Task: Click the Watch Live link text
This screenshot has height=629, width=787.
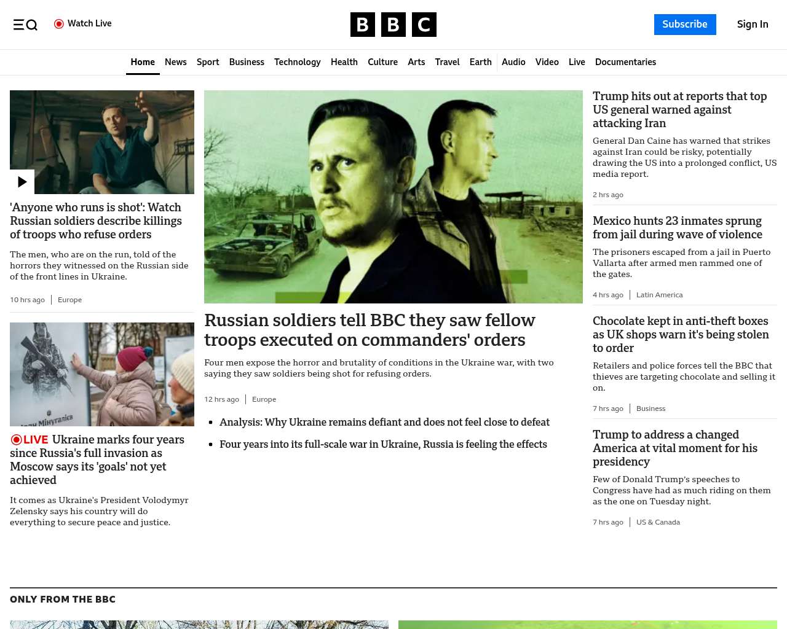Action: pyautogui.click(x=90, y=23)
